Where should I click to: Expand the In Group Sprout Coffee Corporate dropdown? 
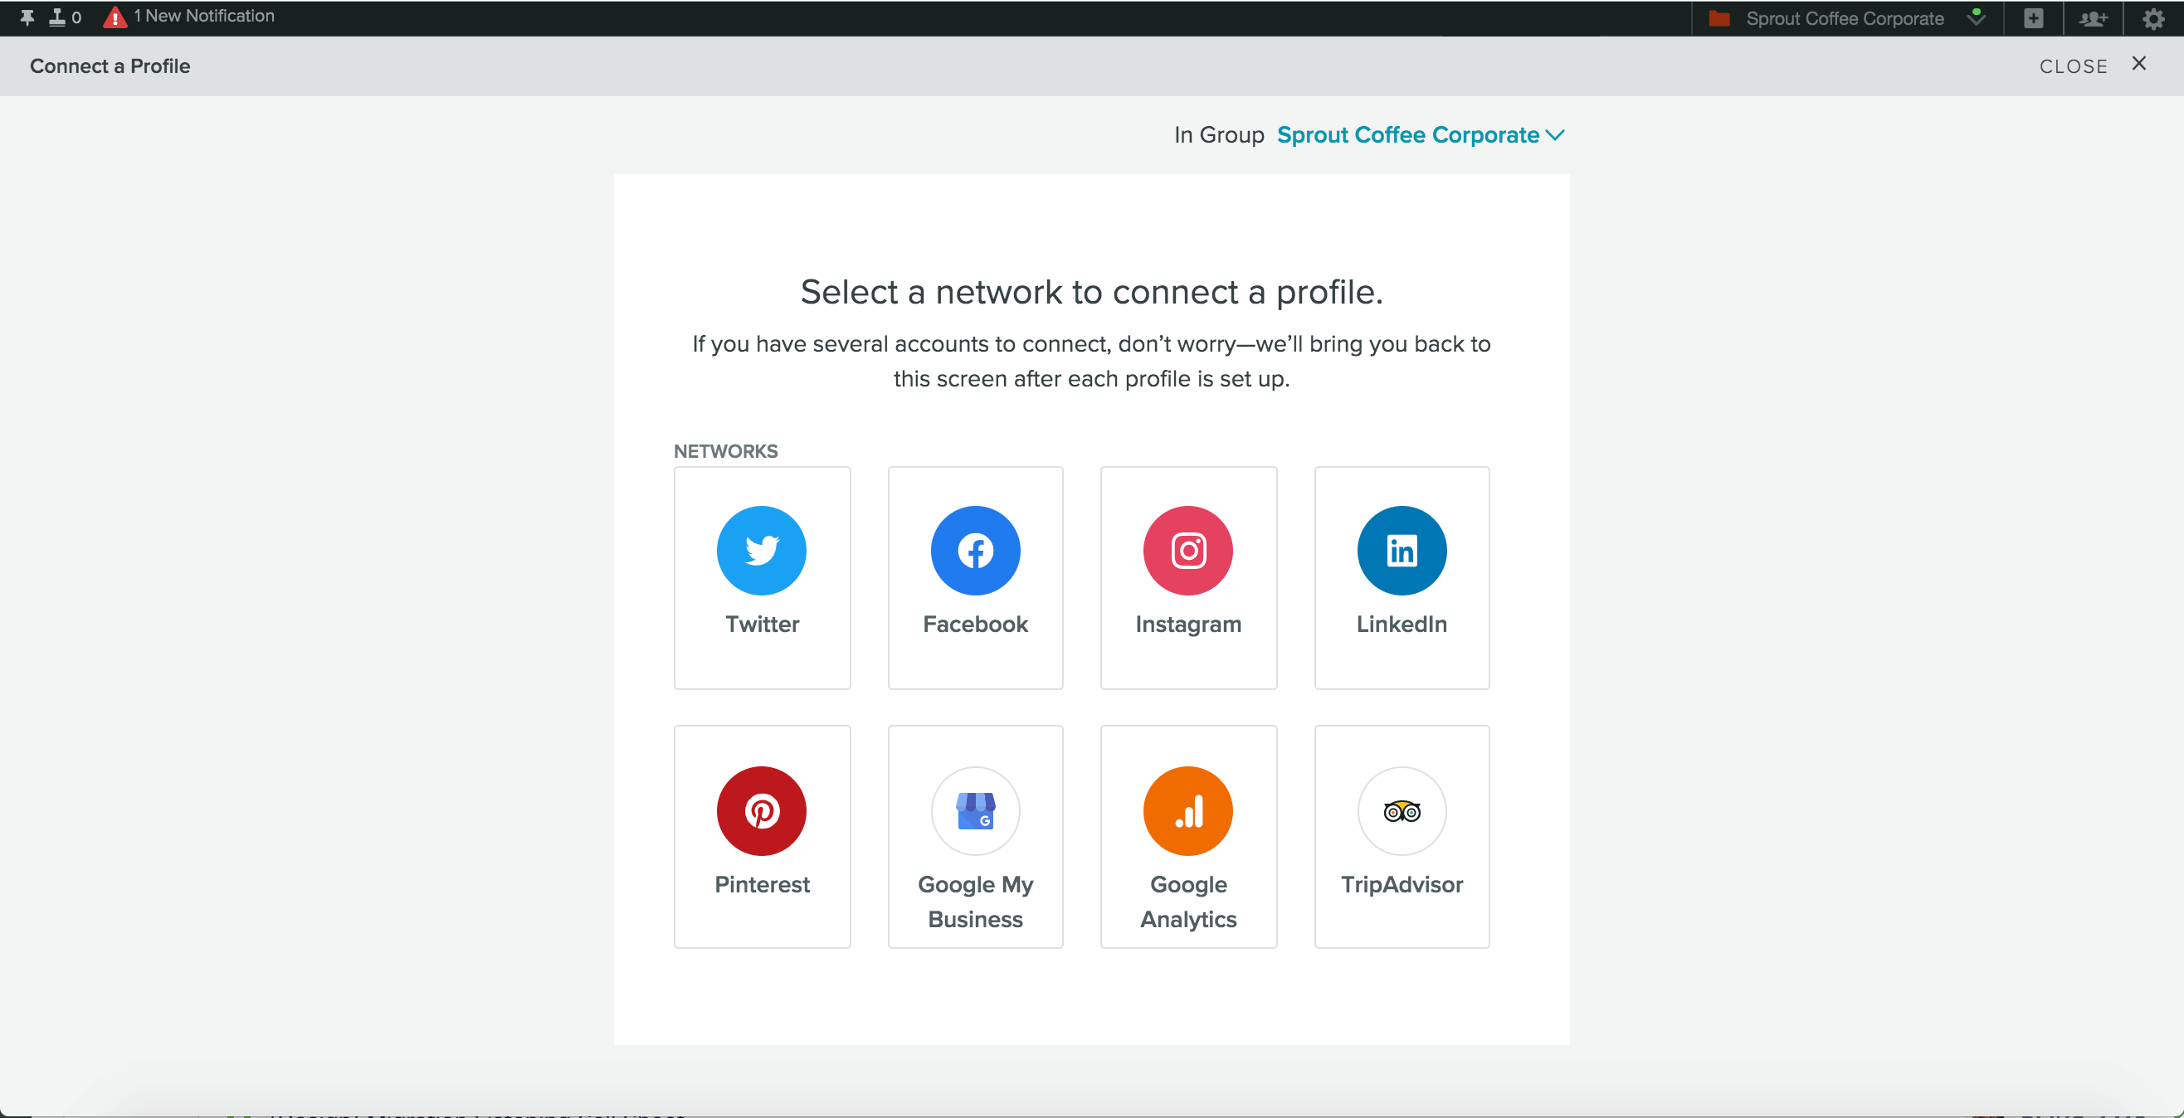click(1420, 134)
